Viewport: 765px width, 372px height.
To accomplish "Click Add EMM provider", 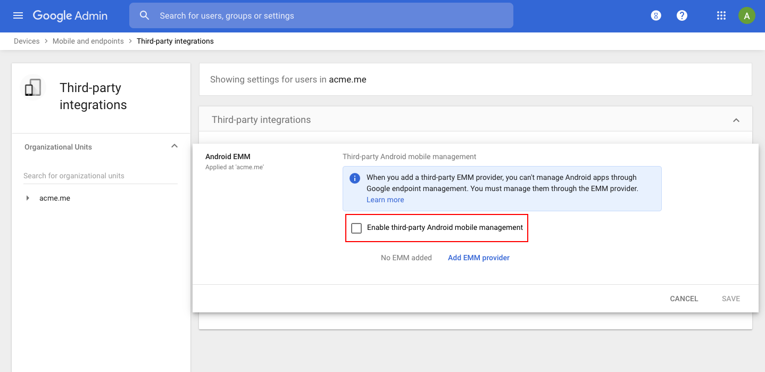I will [479, 258].
